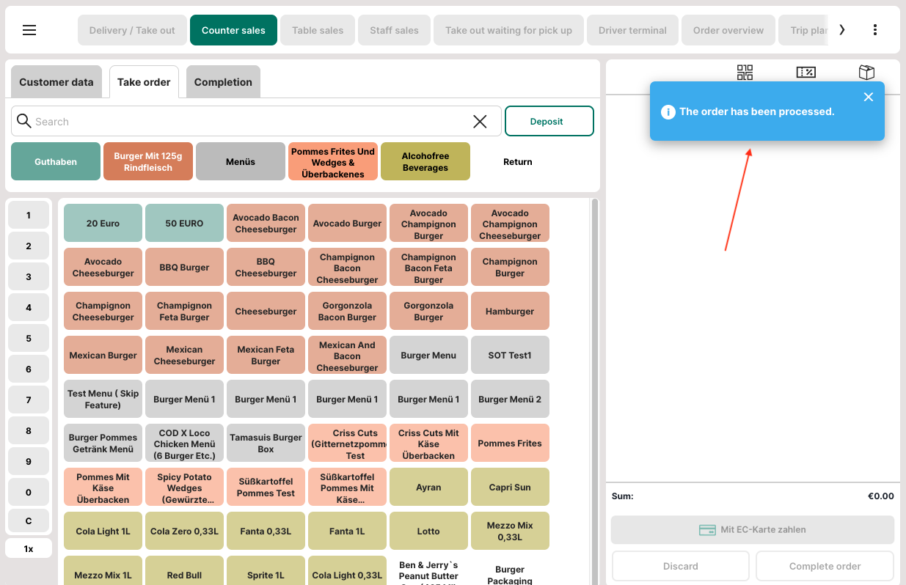Click the Complete order button

click(825, 566)
